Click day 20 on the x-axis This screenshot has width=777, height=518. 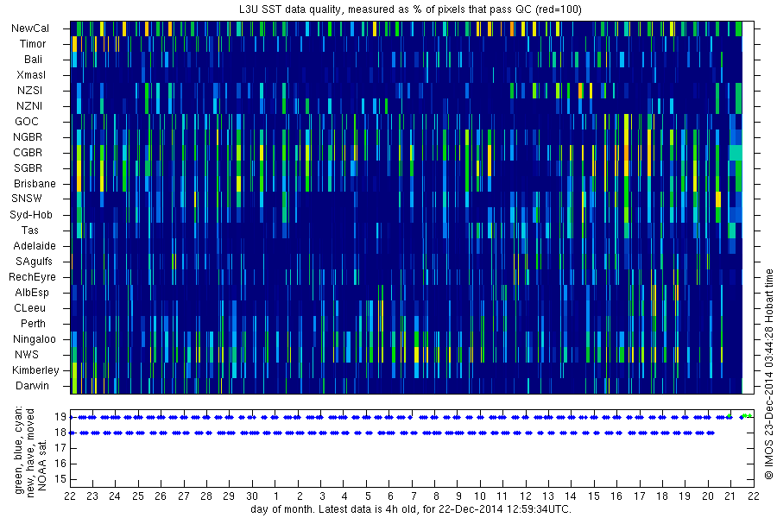[x=708, y=496]
